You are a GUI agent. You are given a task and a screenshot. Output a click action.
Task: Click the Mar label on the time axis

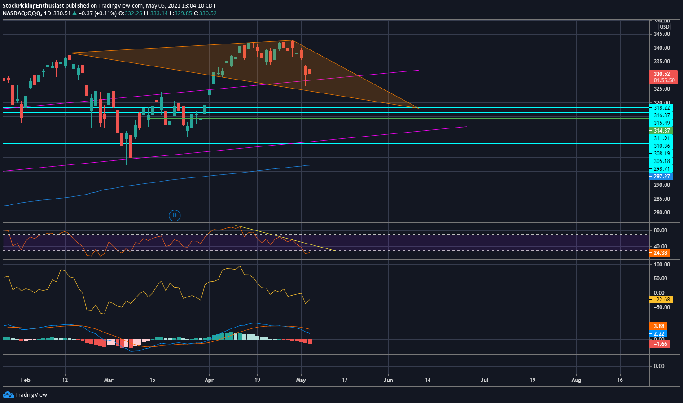[109, 380]
